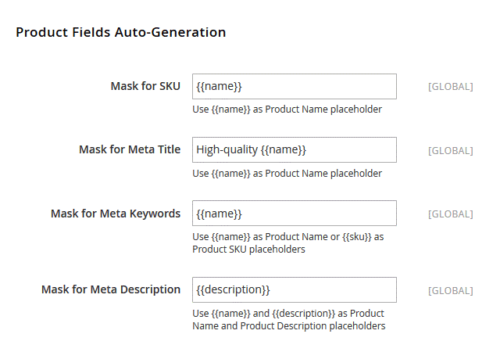This screenshot has height=352, width=500.
Task: Click [GLOBAL] scope label beside Meta Description mask
Action: (450, 290)
